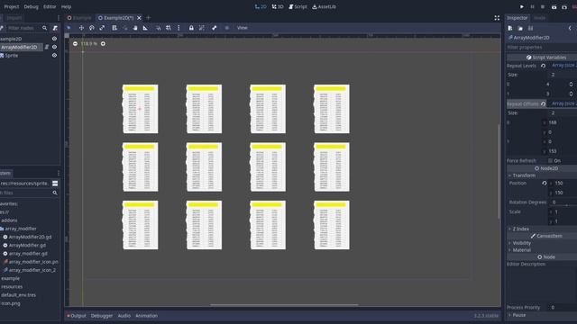Zoom in with the plus button

point(103,44)
